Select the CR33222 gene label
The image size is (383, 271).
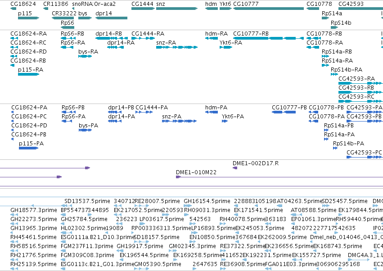coord(64,13)
